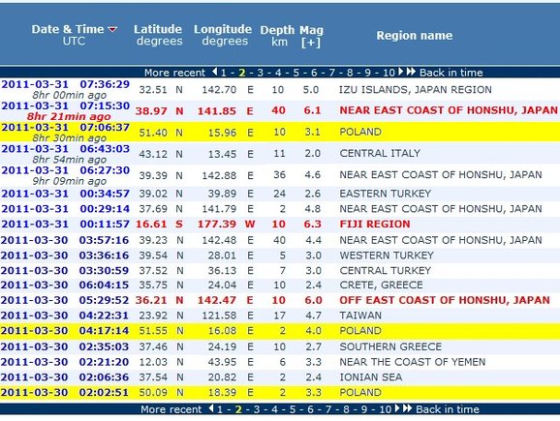The width and height of the screenshot is (560, 421).
Task: Click the bottom left 'More recent' arrow icon
Action: tap(211, 408)
